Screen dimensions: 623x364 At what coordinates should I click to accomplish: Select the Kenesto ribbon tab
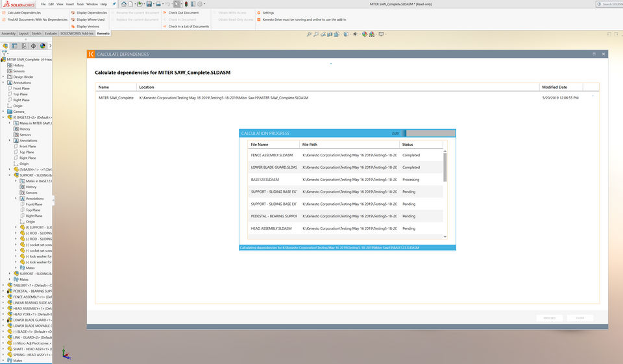(x=103, y=33)
